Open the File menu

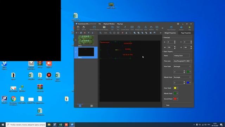pyautogui.click(x=99, y=24)
